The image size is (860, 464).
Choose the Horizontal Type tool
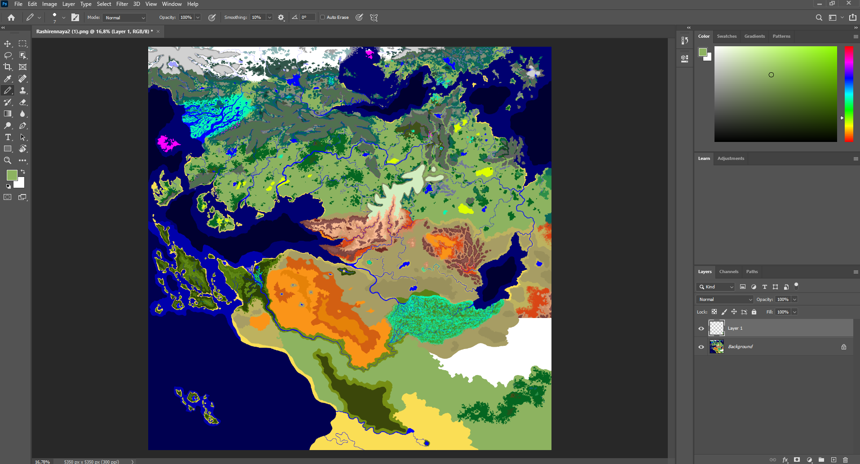pos(8,137)
